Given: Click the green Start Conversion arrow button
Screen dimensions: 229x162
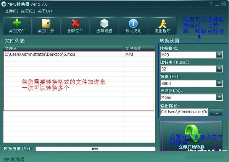Looking at the screenshot, I should pyautogui.click(x=191, y=136).
